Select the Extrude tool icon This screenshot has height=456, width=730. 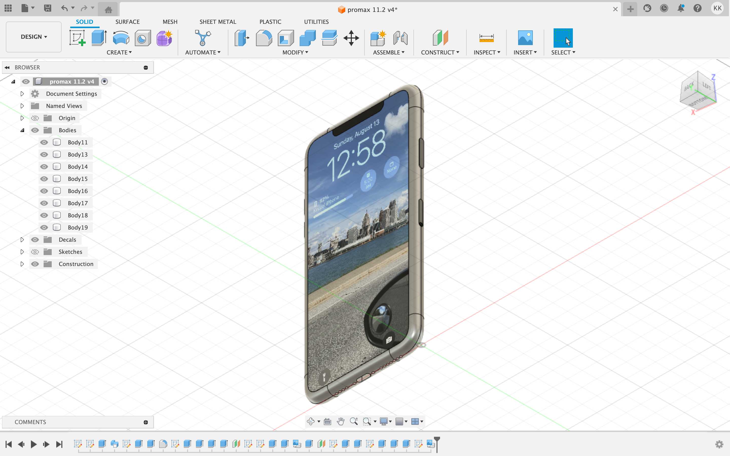(x=99, y=38)
